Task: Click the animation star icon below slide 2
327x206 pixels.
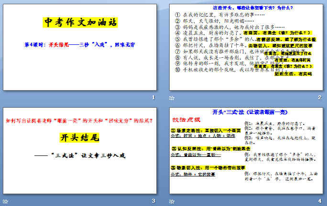Action: [172, 98]
